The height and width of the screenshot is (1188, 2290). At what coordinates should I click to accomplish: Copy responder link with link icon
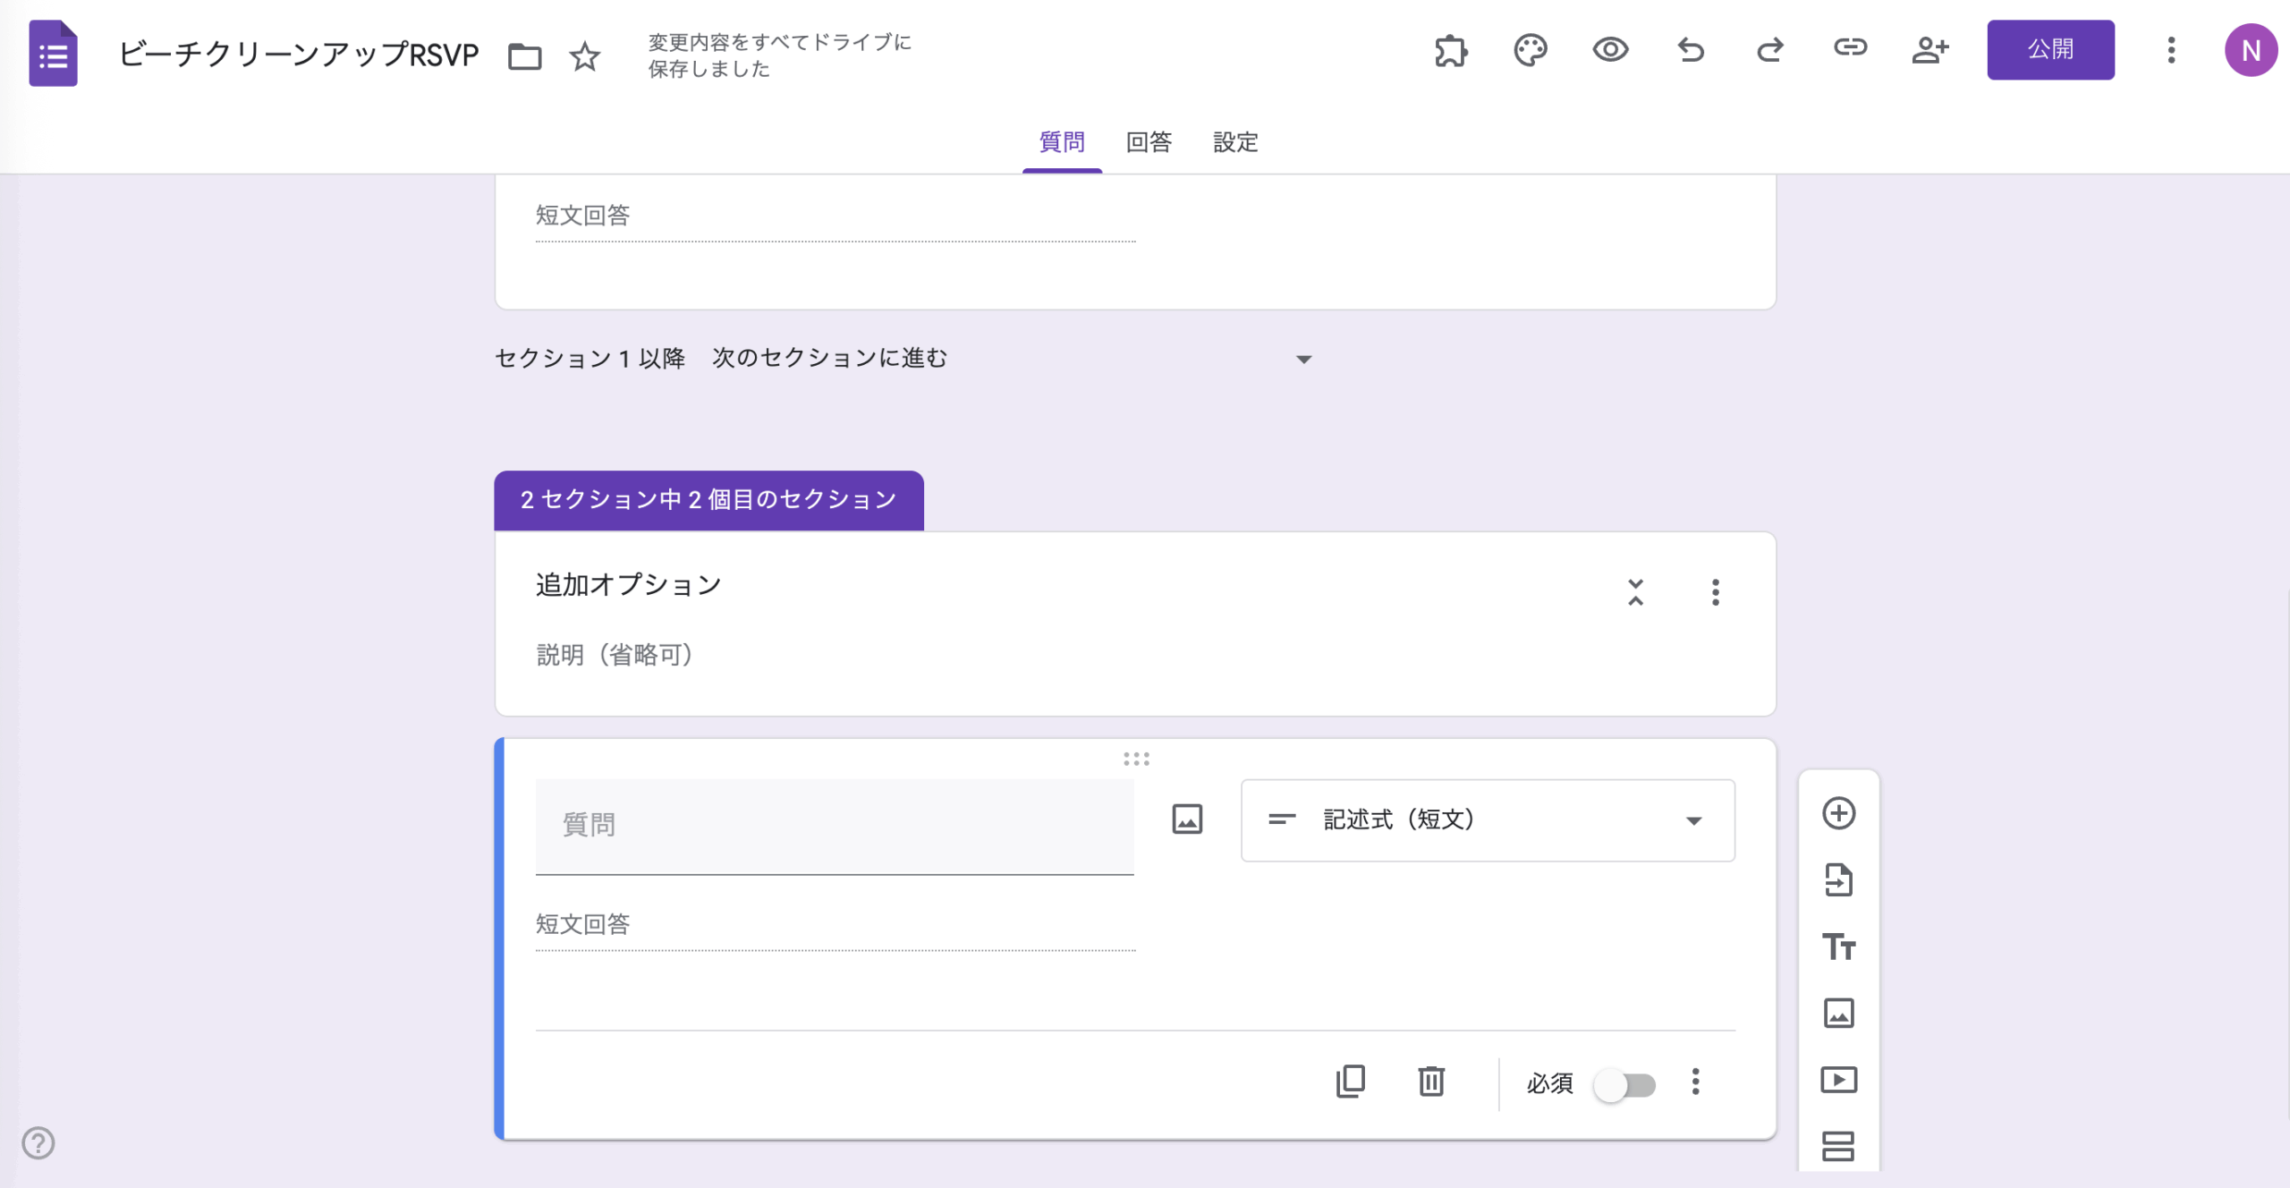tap(1849, 47)
